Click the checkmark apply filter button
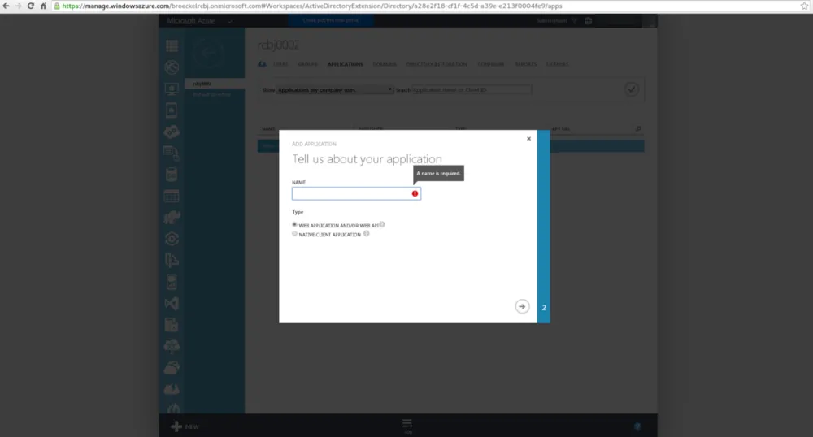813x437 pixels. coord(632,89)
